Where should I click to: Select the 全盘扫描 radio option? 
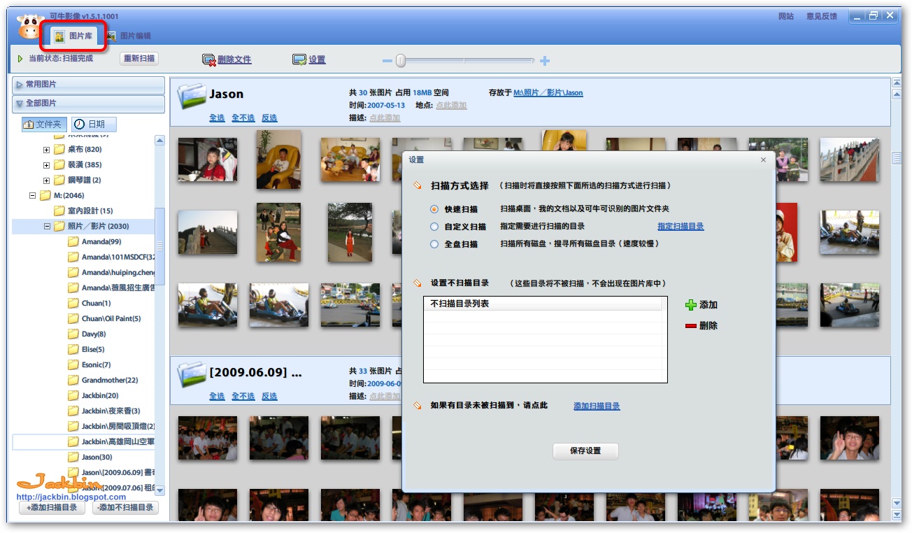click(x=434, y=244)
